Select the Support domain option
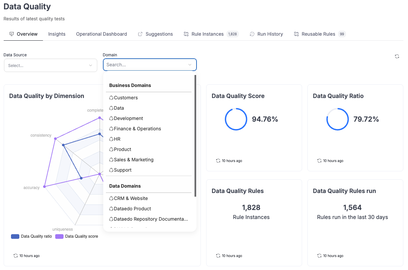The width and height of the screenshot is (408, 270). (x=149, y=170)
